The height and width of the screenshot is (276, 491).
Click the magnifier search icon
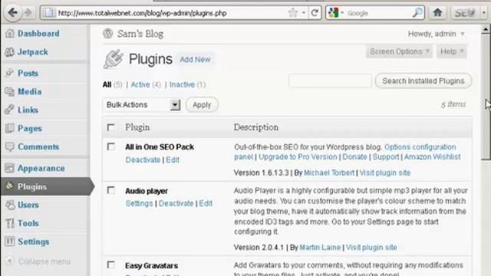417,13
